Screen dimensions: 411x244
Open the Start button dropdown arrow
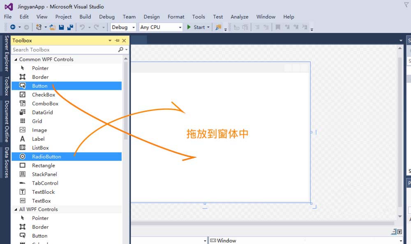pyautogui.click(x=208, y=27)
